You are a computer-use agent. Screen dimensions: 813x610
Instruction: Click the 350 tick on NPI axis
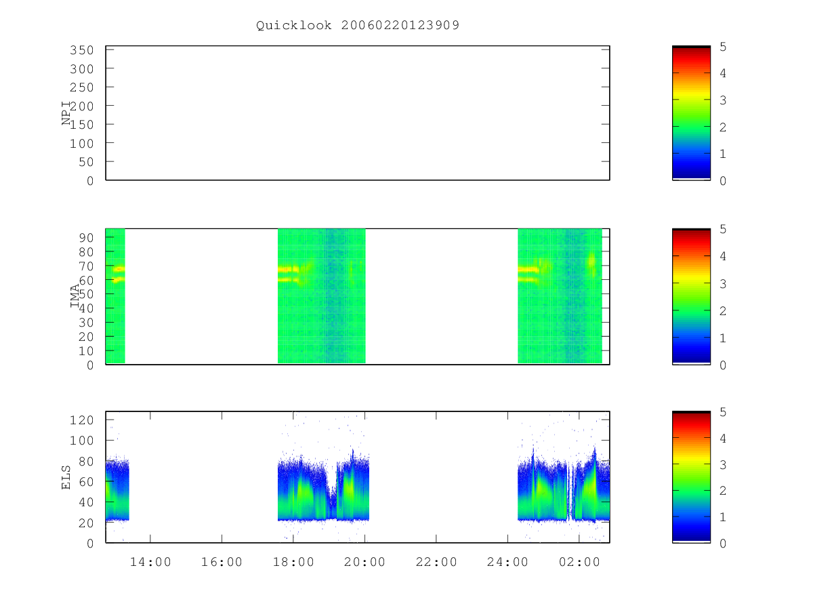[81, 50]
